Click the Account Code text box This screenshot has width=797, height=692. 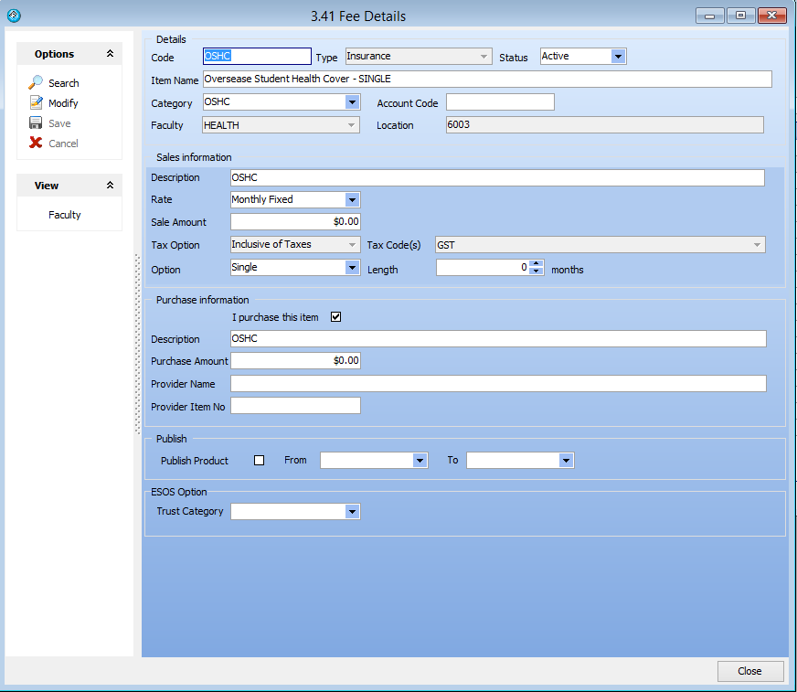tap(500, 102)
